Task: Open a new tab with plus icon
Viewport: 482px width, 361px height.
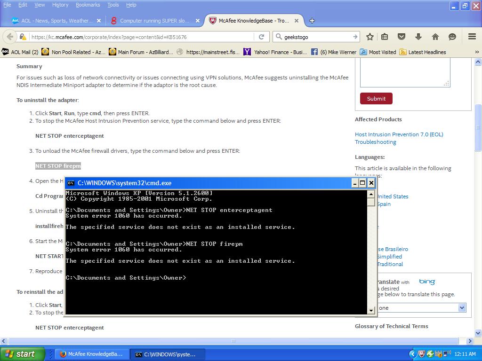Action: (x=312, y=21)
